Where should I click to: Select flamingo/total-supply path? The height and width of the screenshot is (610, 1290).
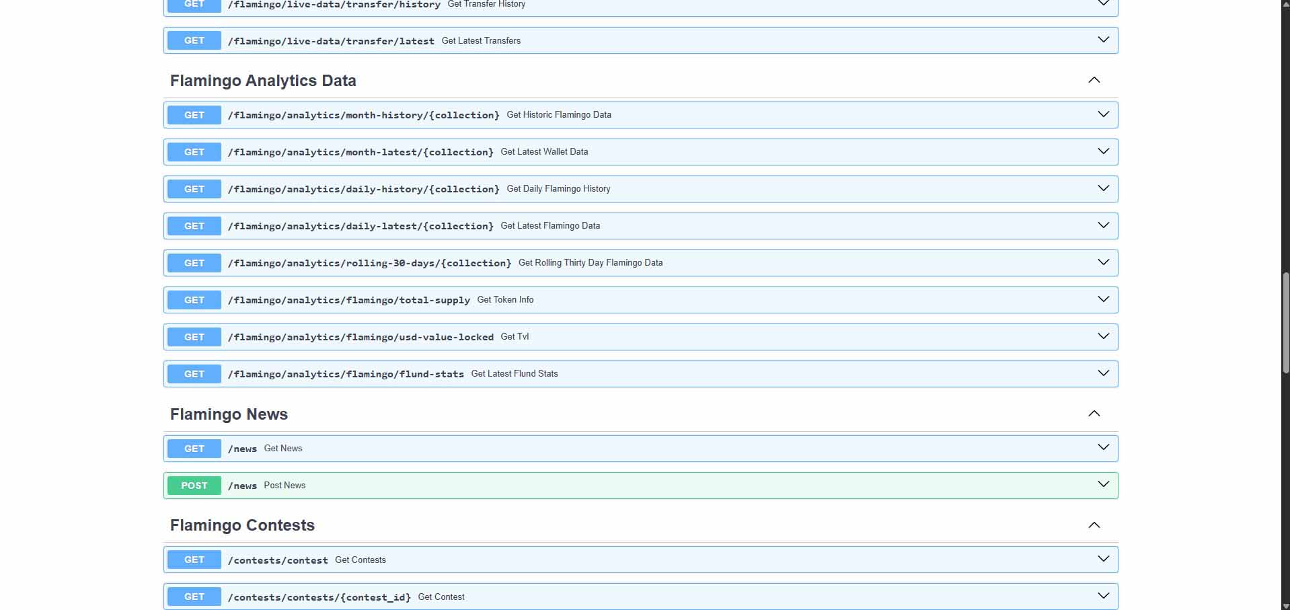point(349,300)
